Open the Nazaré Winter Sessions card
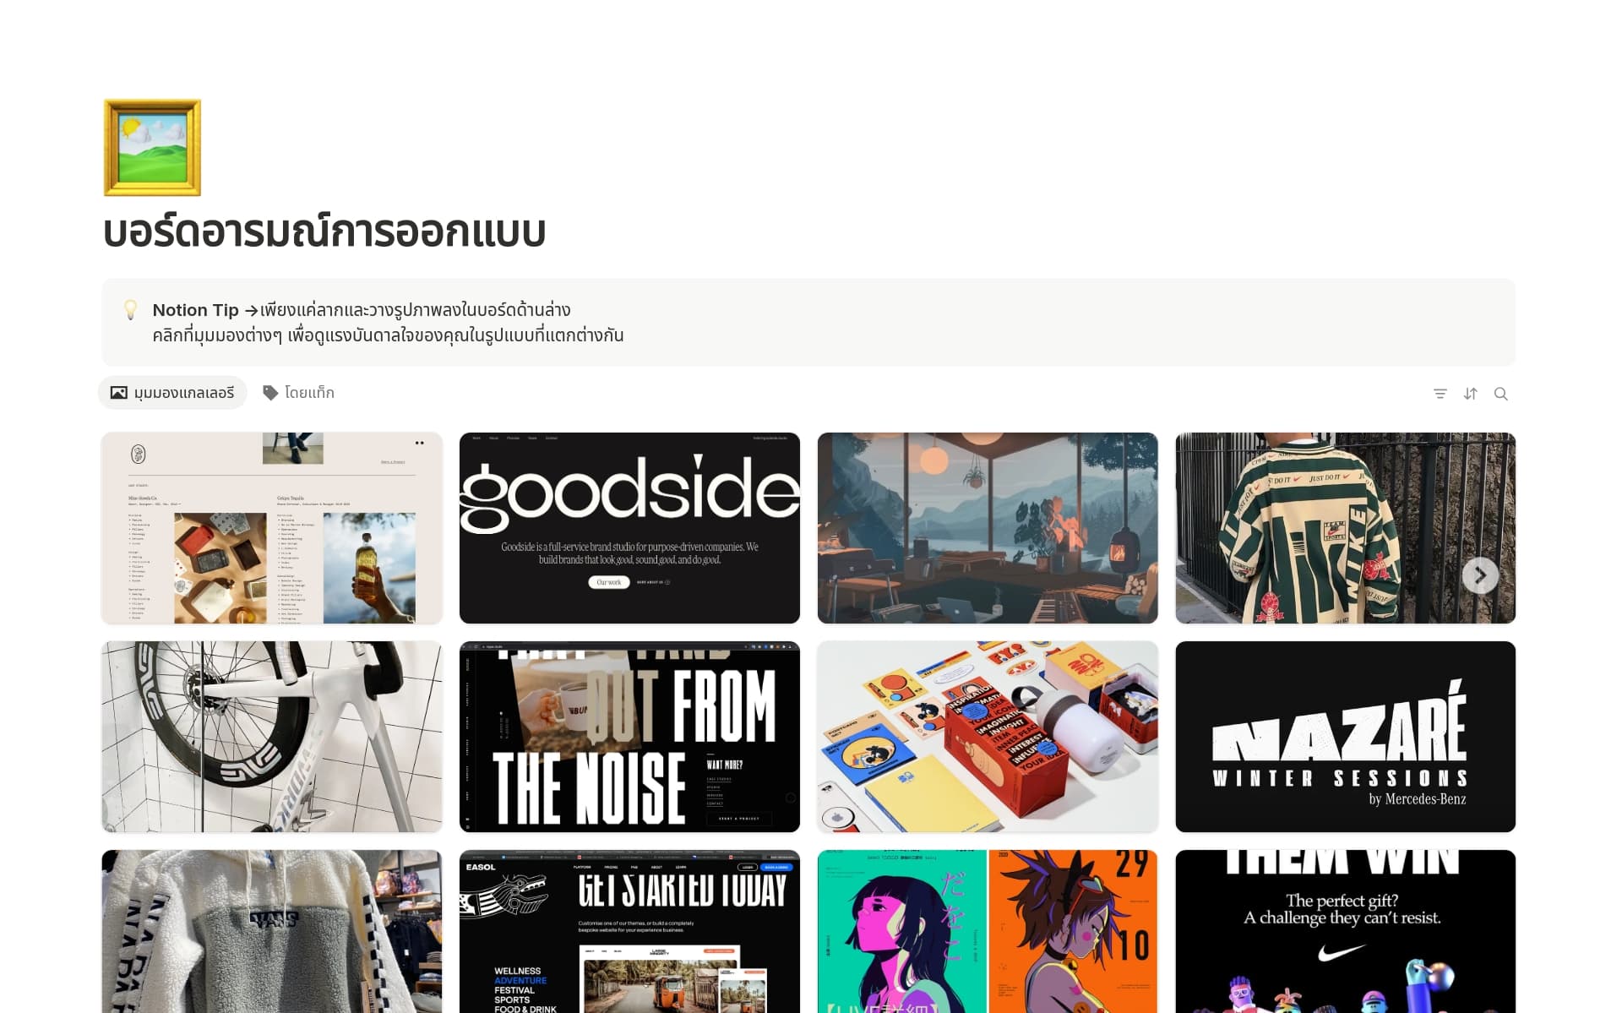The width and height of the screenshot is (1622, 1013). 1345,737
